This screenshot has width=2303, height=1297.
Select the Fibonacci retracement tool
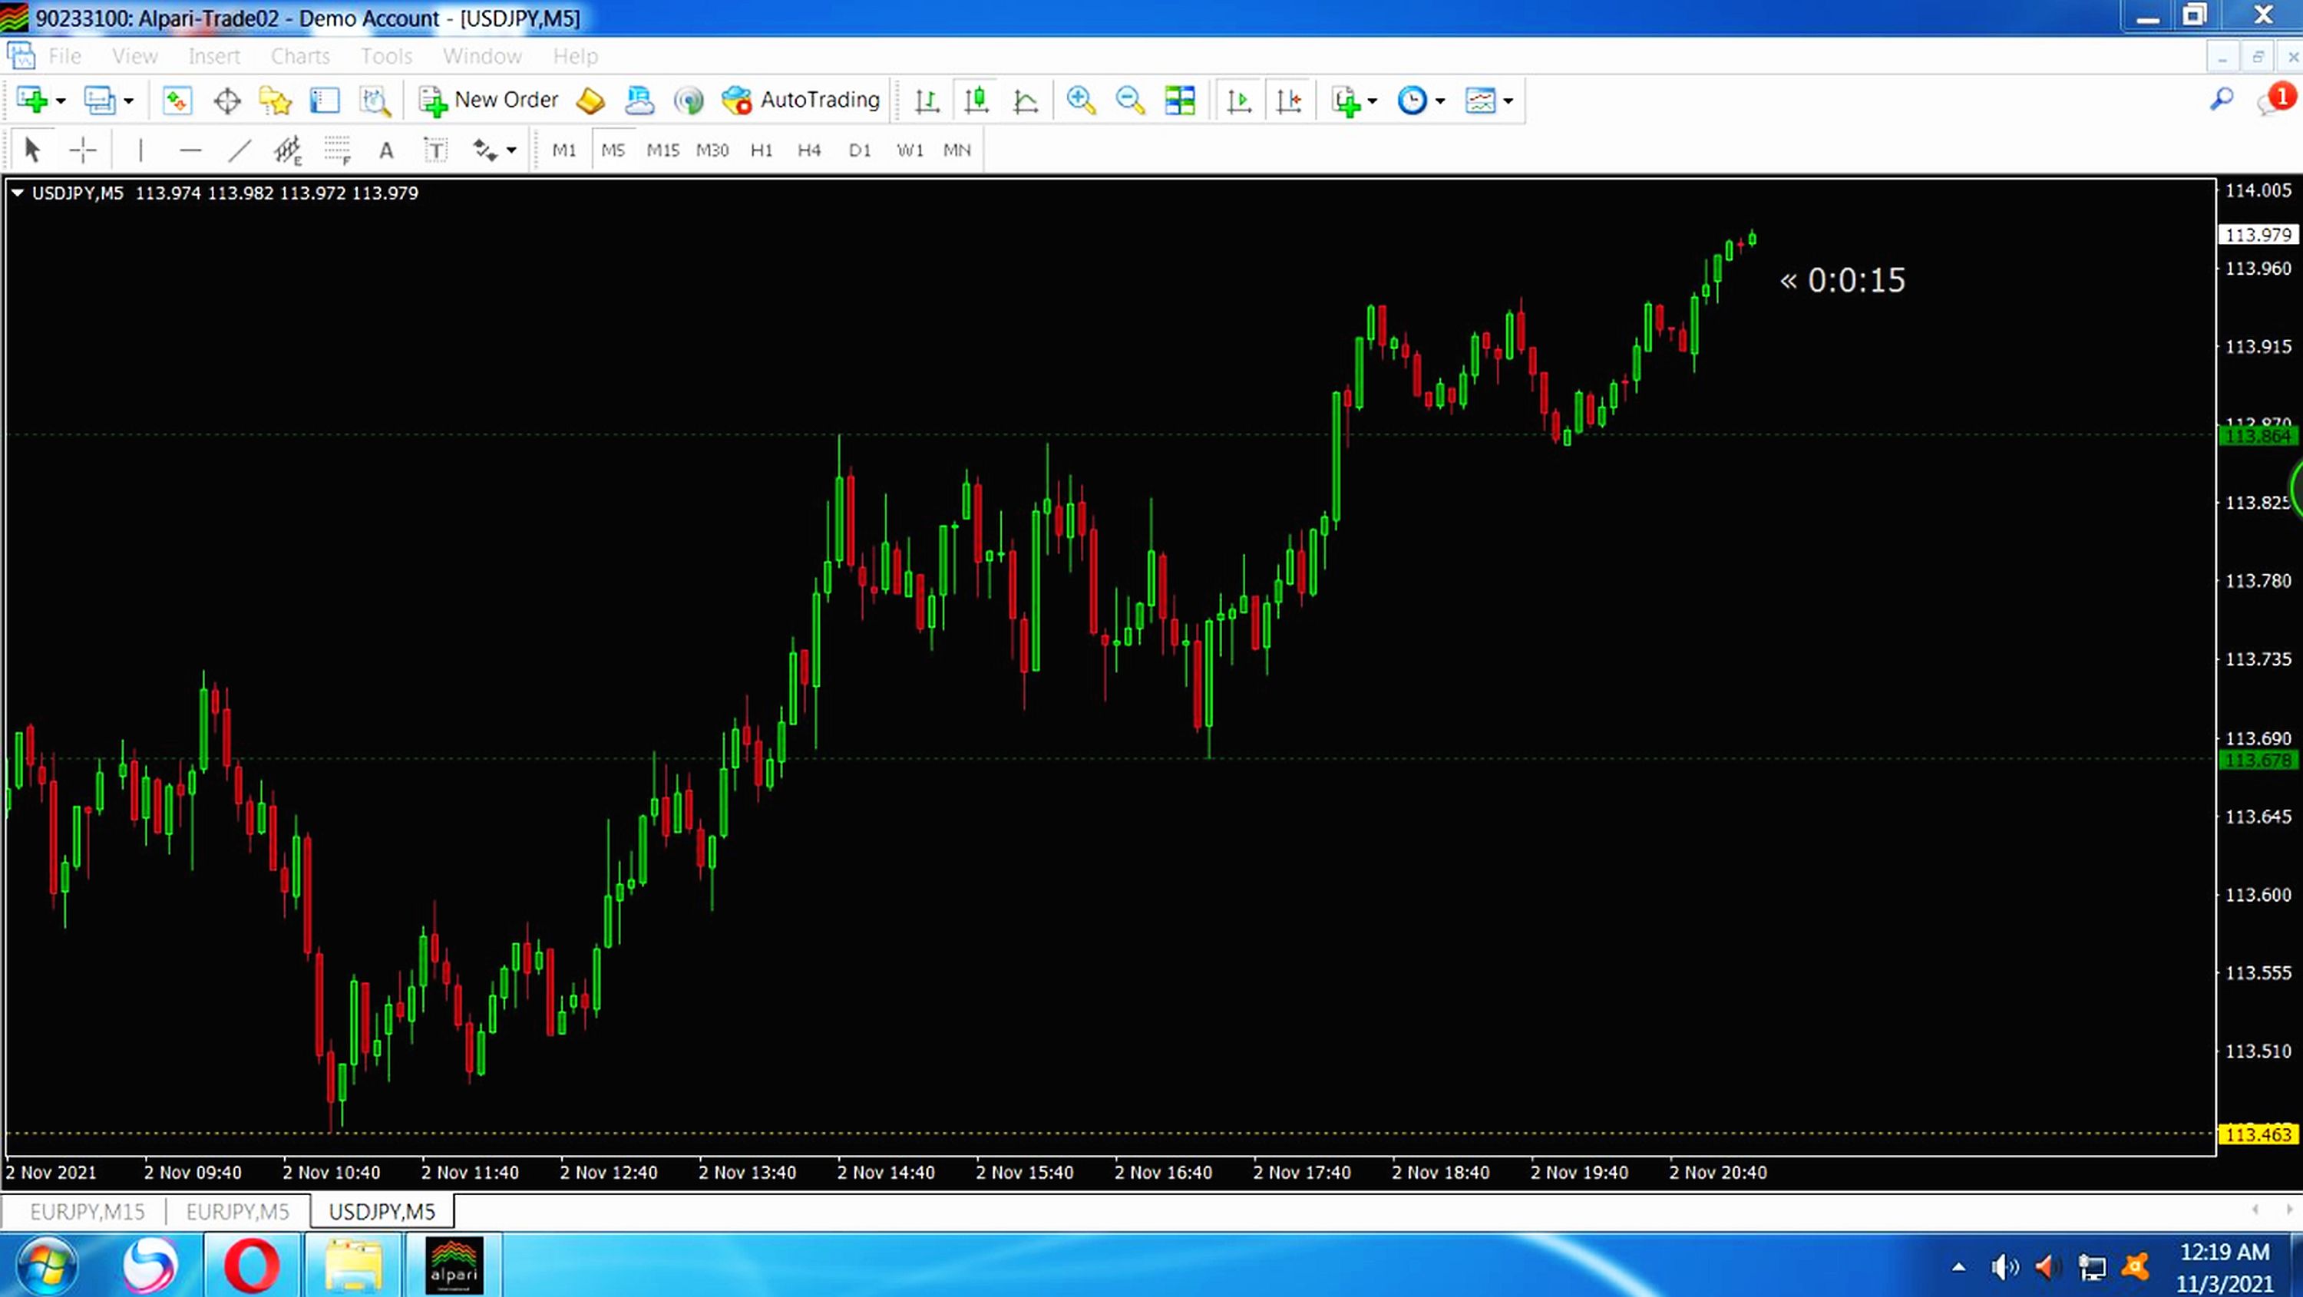337,150
